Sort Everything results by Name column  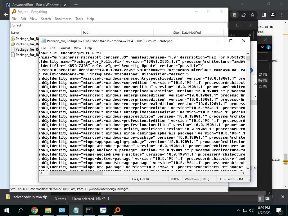click(x=46, y=33)
